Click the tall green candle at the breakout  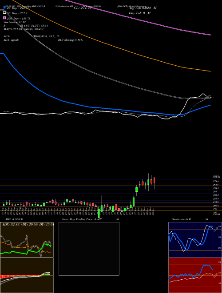click(x=134, y=202)
